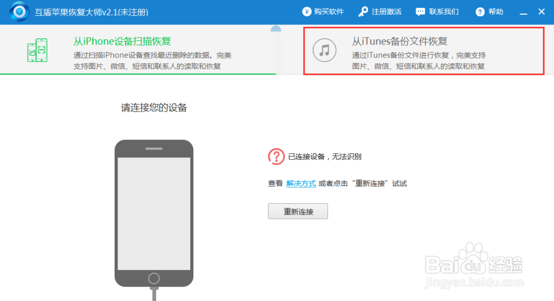Screen dimensions: 554x301
Task: Click the chat bubble contact icon
Action: [420, 12]
